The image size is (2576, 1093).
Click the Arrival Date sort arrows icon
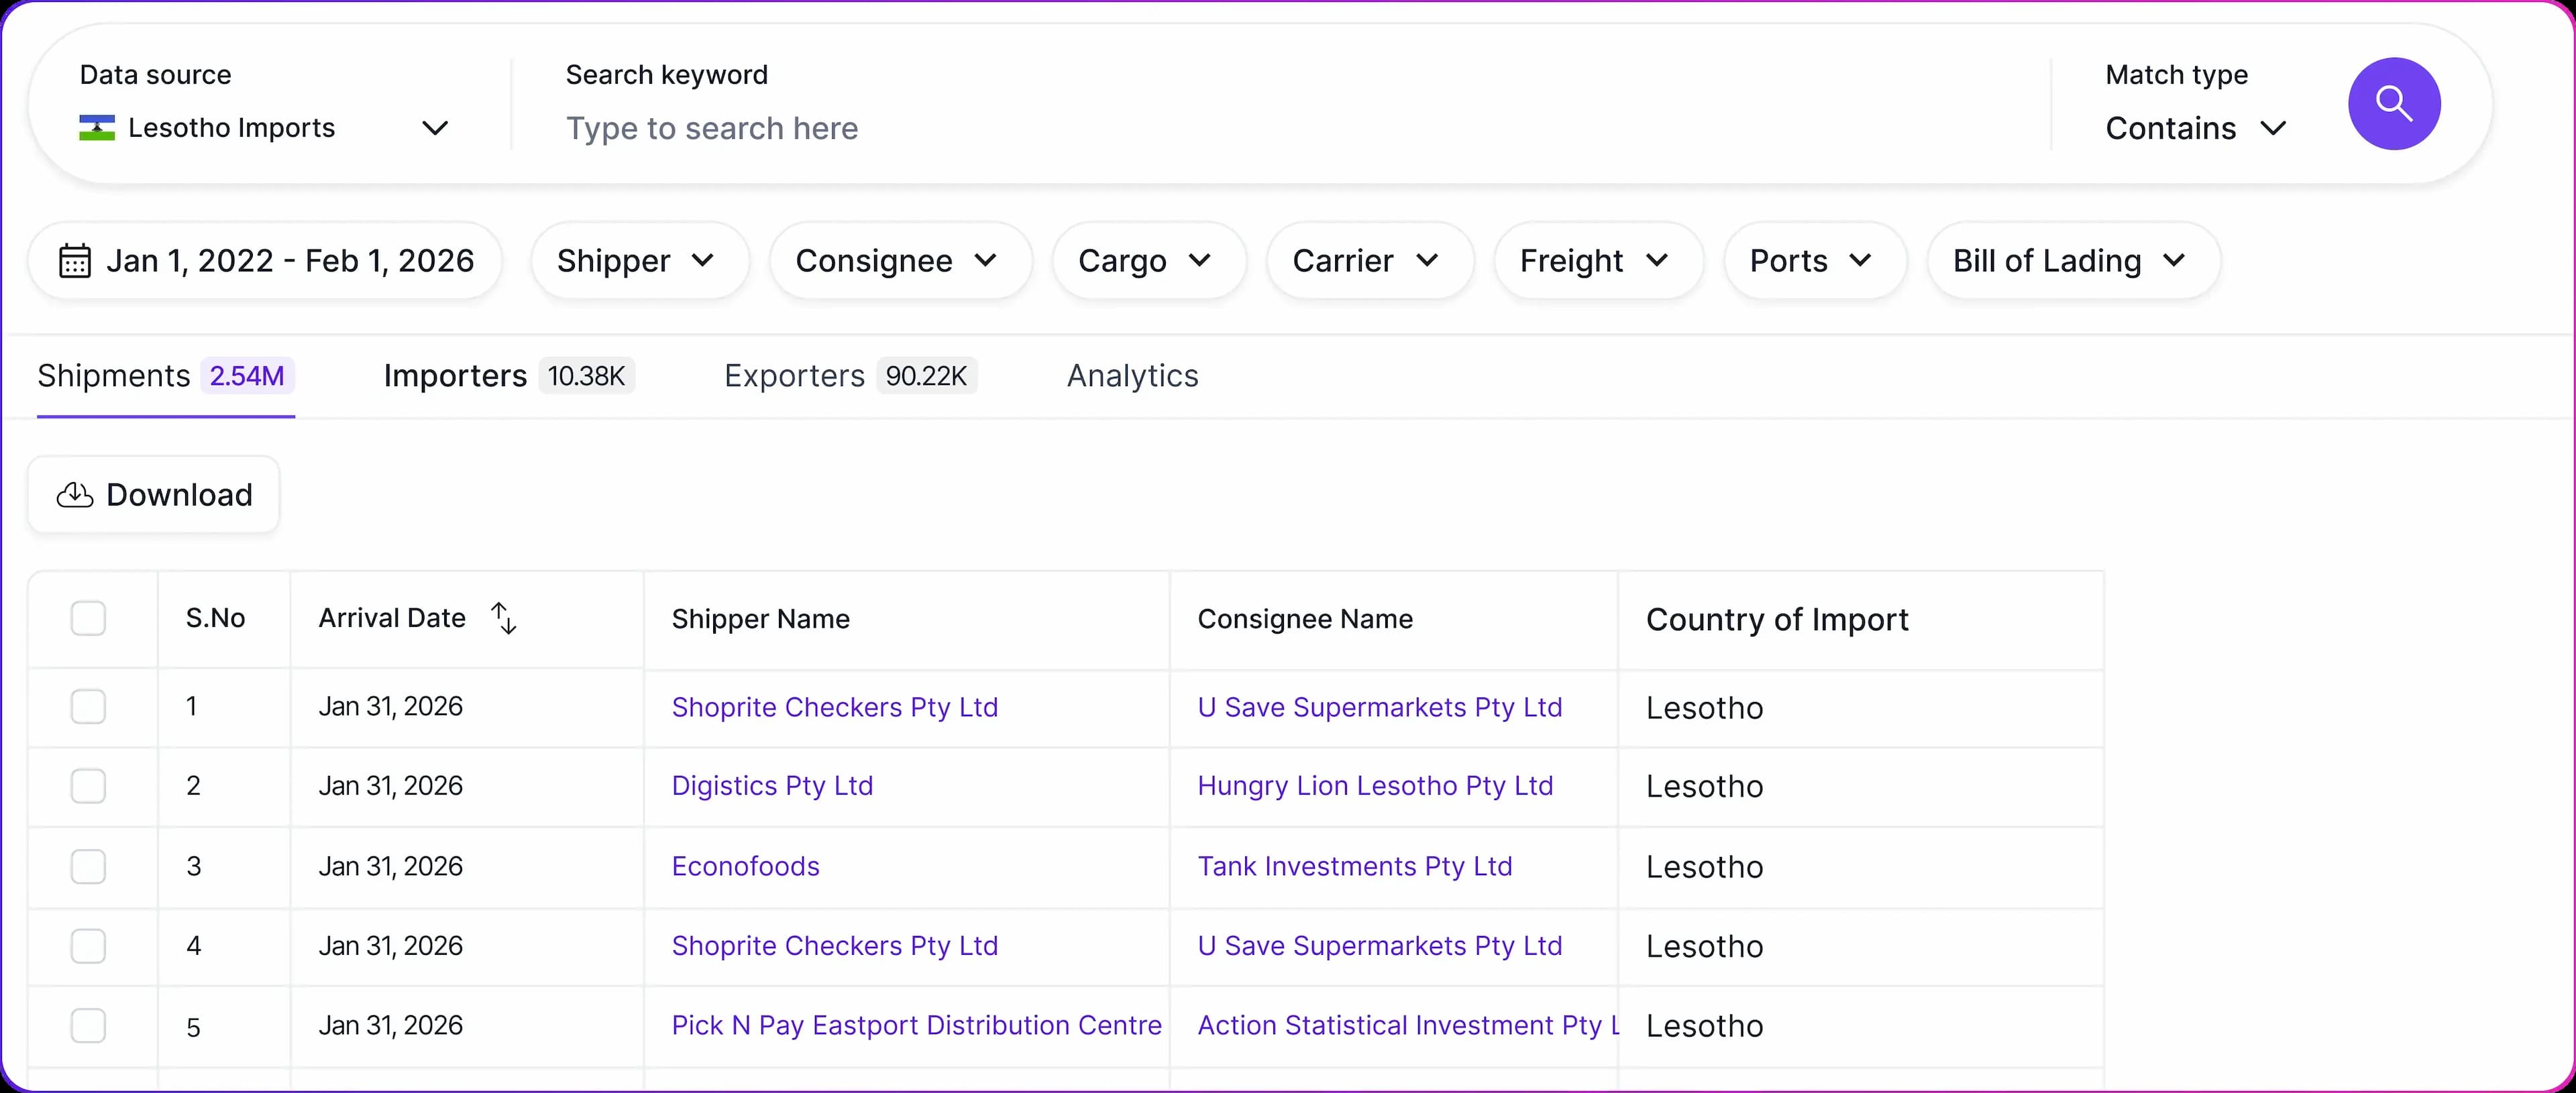pos(504,618)
